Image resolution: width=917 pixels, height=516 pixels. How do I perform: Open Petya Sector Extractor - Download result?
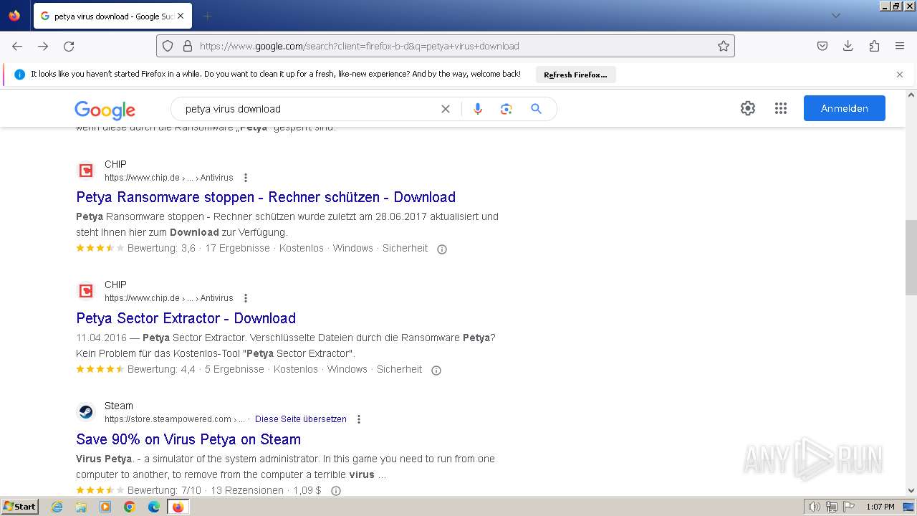click(x=186, y=318)
